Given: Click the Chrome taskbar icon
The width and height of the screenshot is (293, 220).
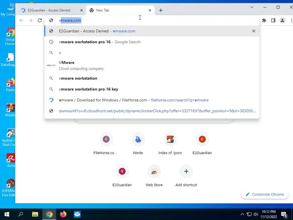Looking at the screenshot, I should (49, 214).
